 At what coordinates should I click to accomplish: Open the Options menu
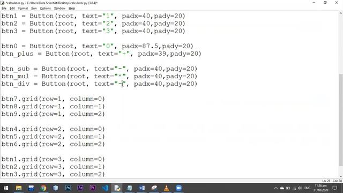tap(45, 9)
